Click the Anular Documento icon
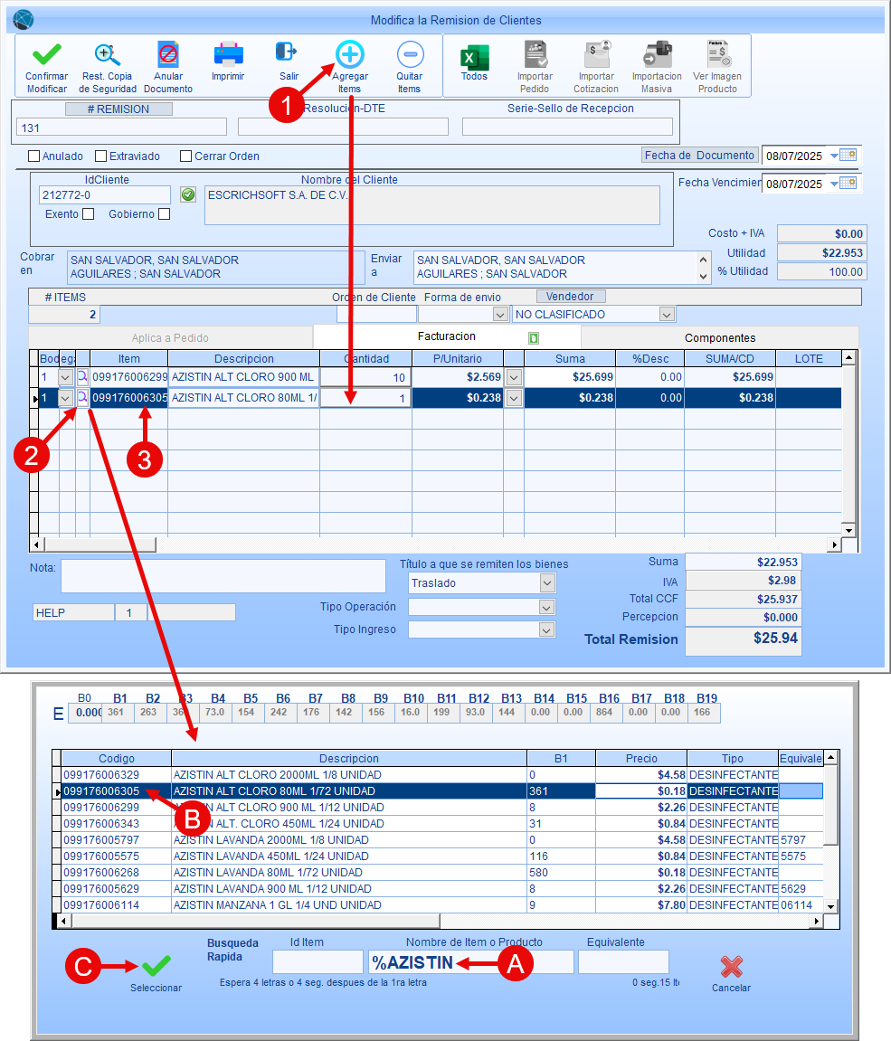Image resolution: width=891 pixels, height=1041 pixels. [168, 54]
